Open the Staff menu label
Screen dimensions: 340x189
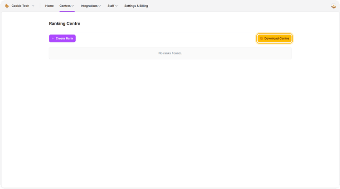click(x=111, y=6)
